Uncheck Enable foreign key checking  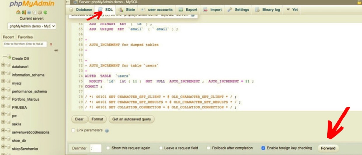(x=263, y=148)
